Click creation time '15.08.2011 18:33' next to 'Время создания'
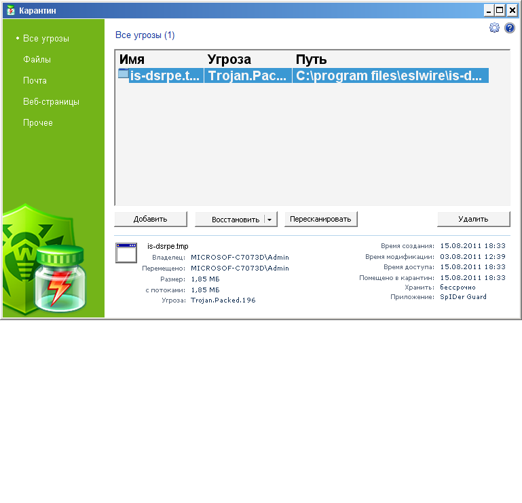522x503 pixels. click(472, 245)
